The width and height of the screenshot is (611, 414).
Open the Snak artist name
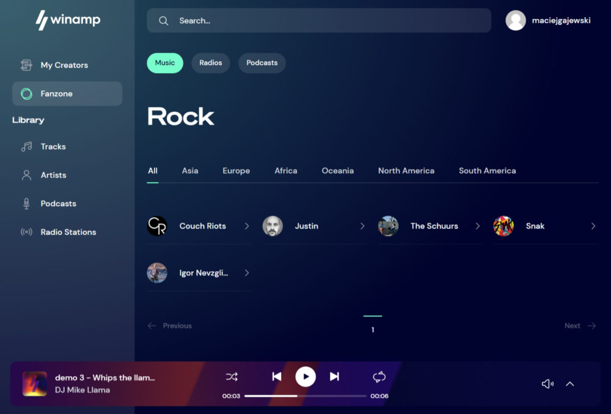(x=535, y=226)
